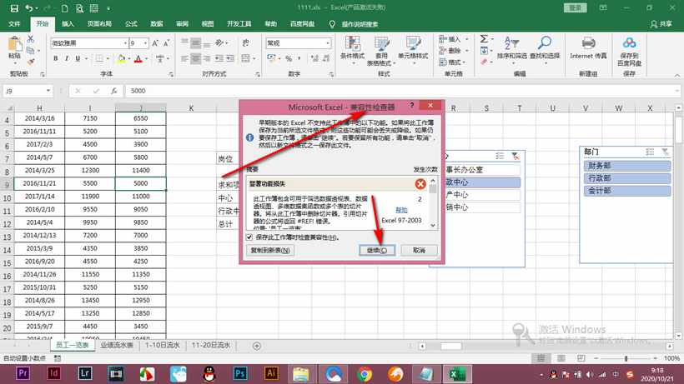Click the 继续(C) continue button

point(377,251)
